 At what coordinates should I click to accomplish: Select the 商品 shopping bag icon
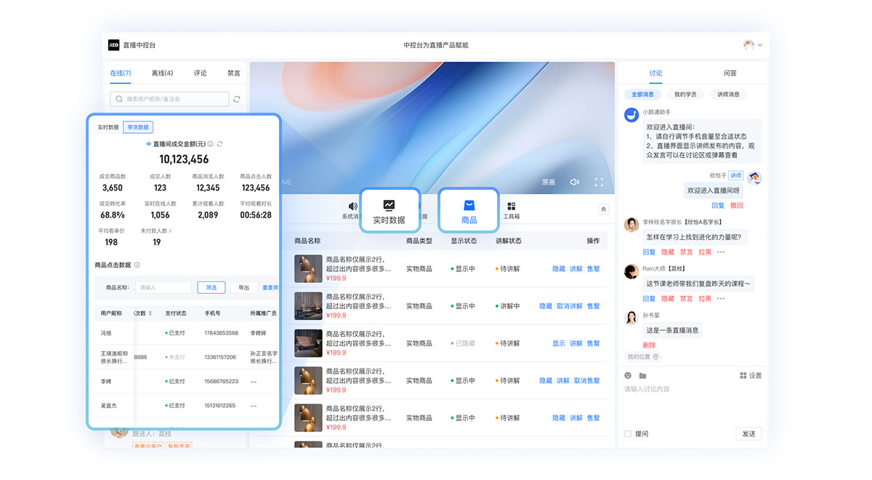[469, 207]
